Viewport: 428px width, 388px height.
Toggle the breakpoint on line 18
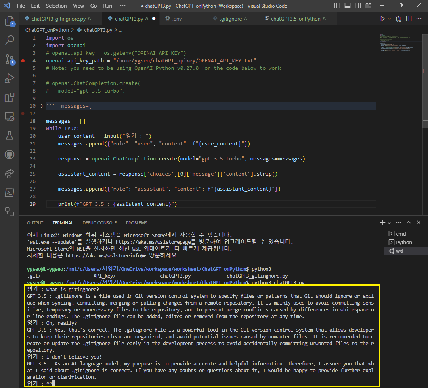pos(23,113)
